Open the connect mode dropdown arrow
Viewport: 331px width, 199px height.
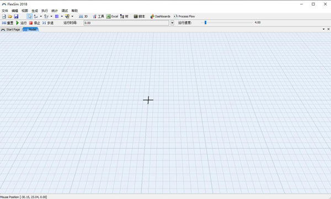[41, 16]
